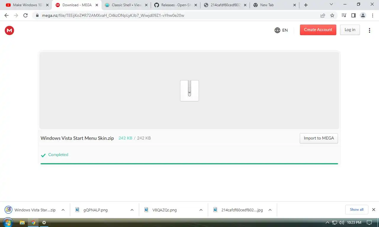Click the MEGA logo icon
Screen dimensions: 379x227
click(x=9, y=30)
